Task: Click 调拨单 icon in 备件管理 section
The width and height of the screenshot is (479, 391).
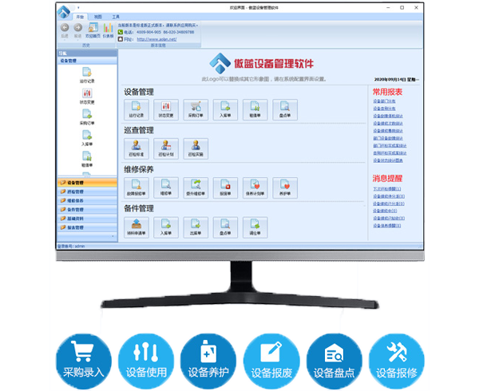Action: point(255,227)
